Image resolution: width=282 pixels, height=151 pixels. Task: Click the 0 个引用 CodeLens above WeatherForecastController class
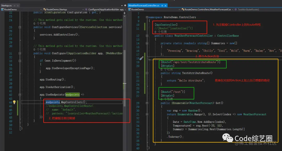click(x=160, y=32)
